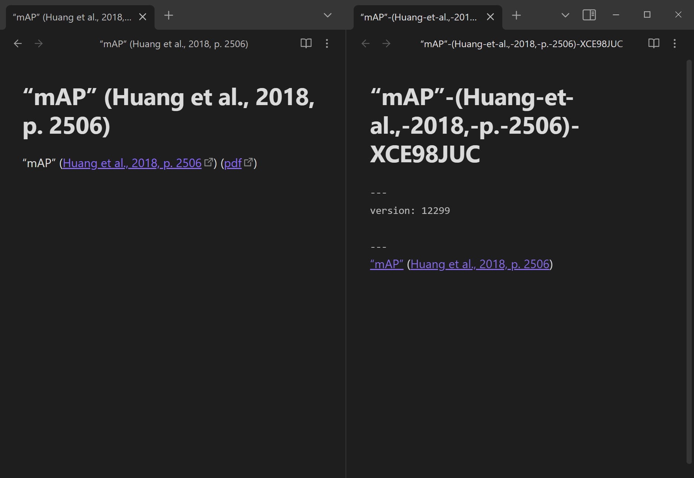
Task: Click the stacked tabs layout icon
Action: click(589, 15)
